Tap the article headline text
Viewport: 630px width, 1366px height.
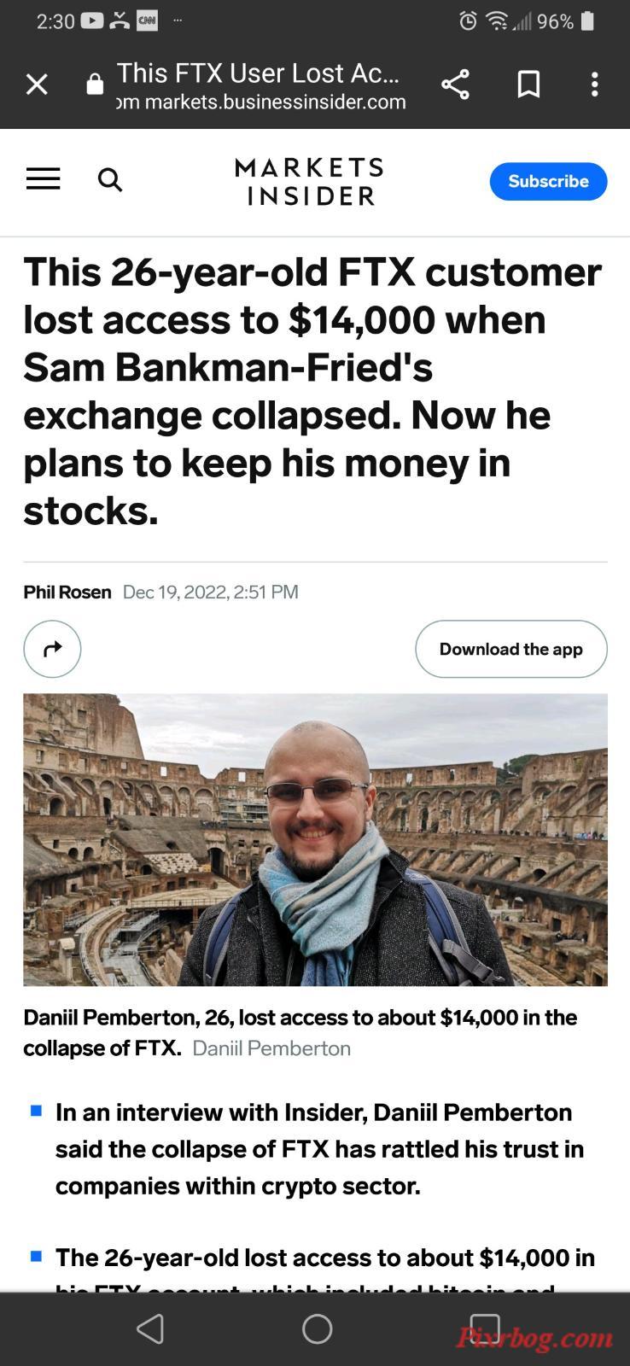(x=312, y=391)
